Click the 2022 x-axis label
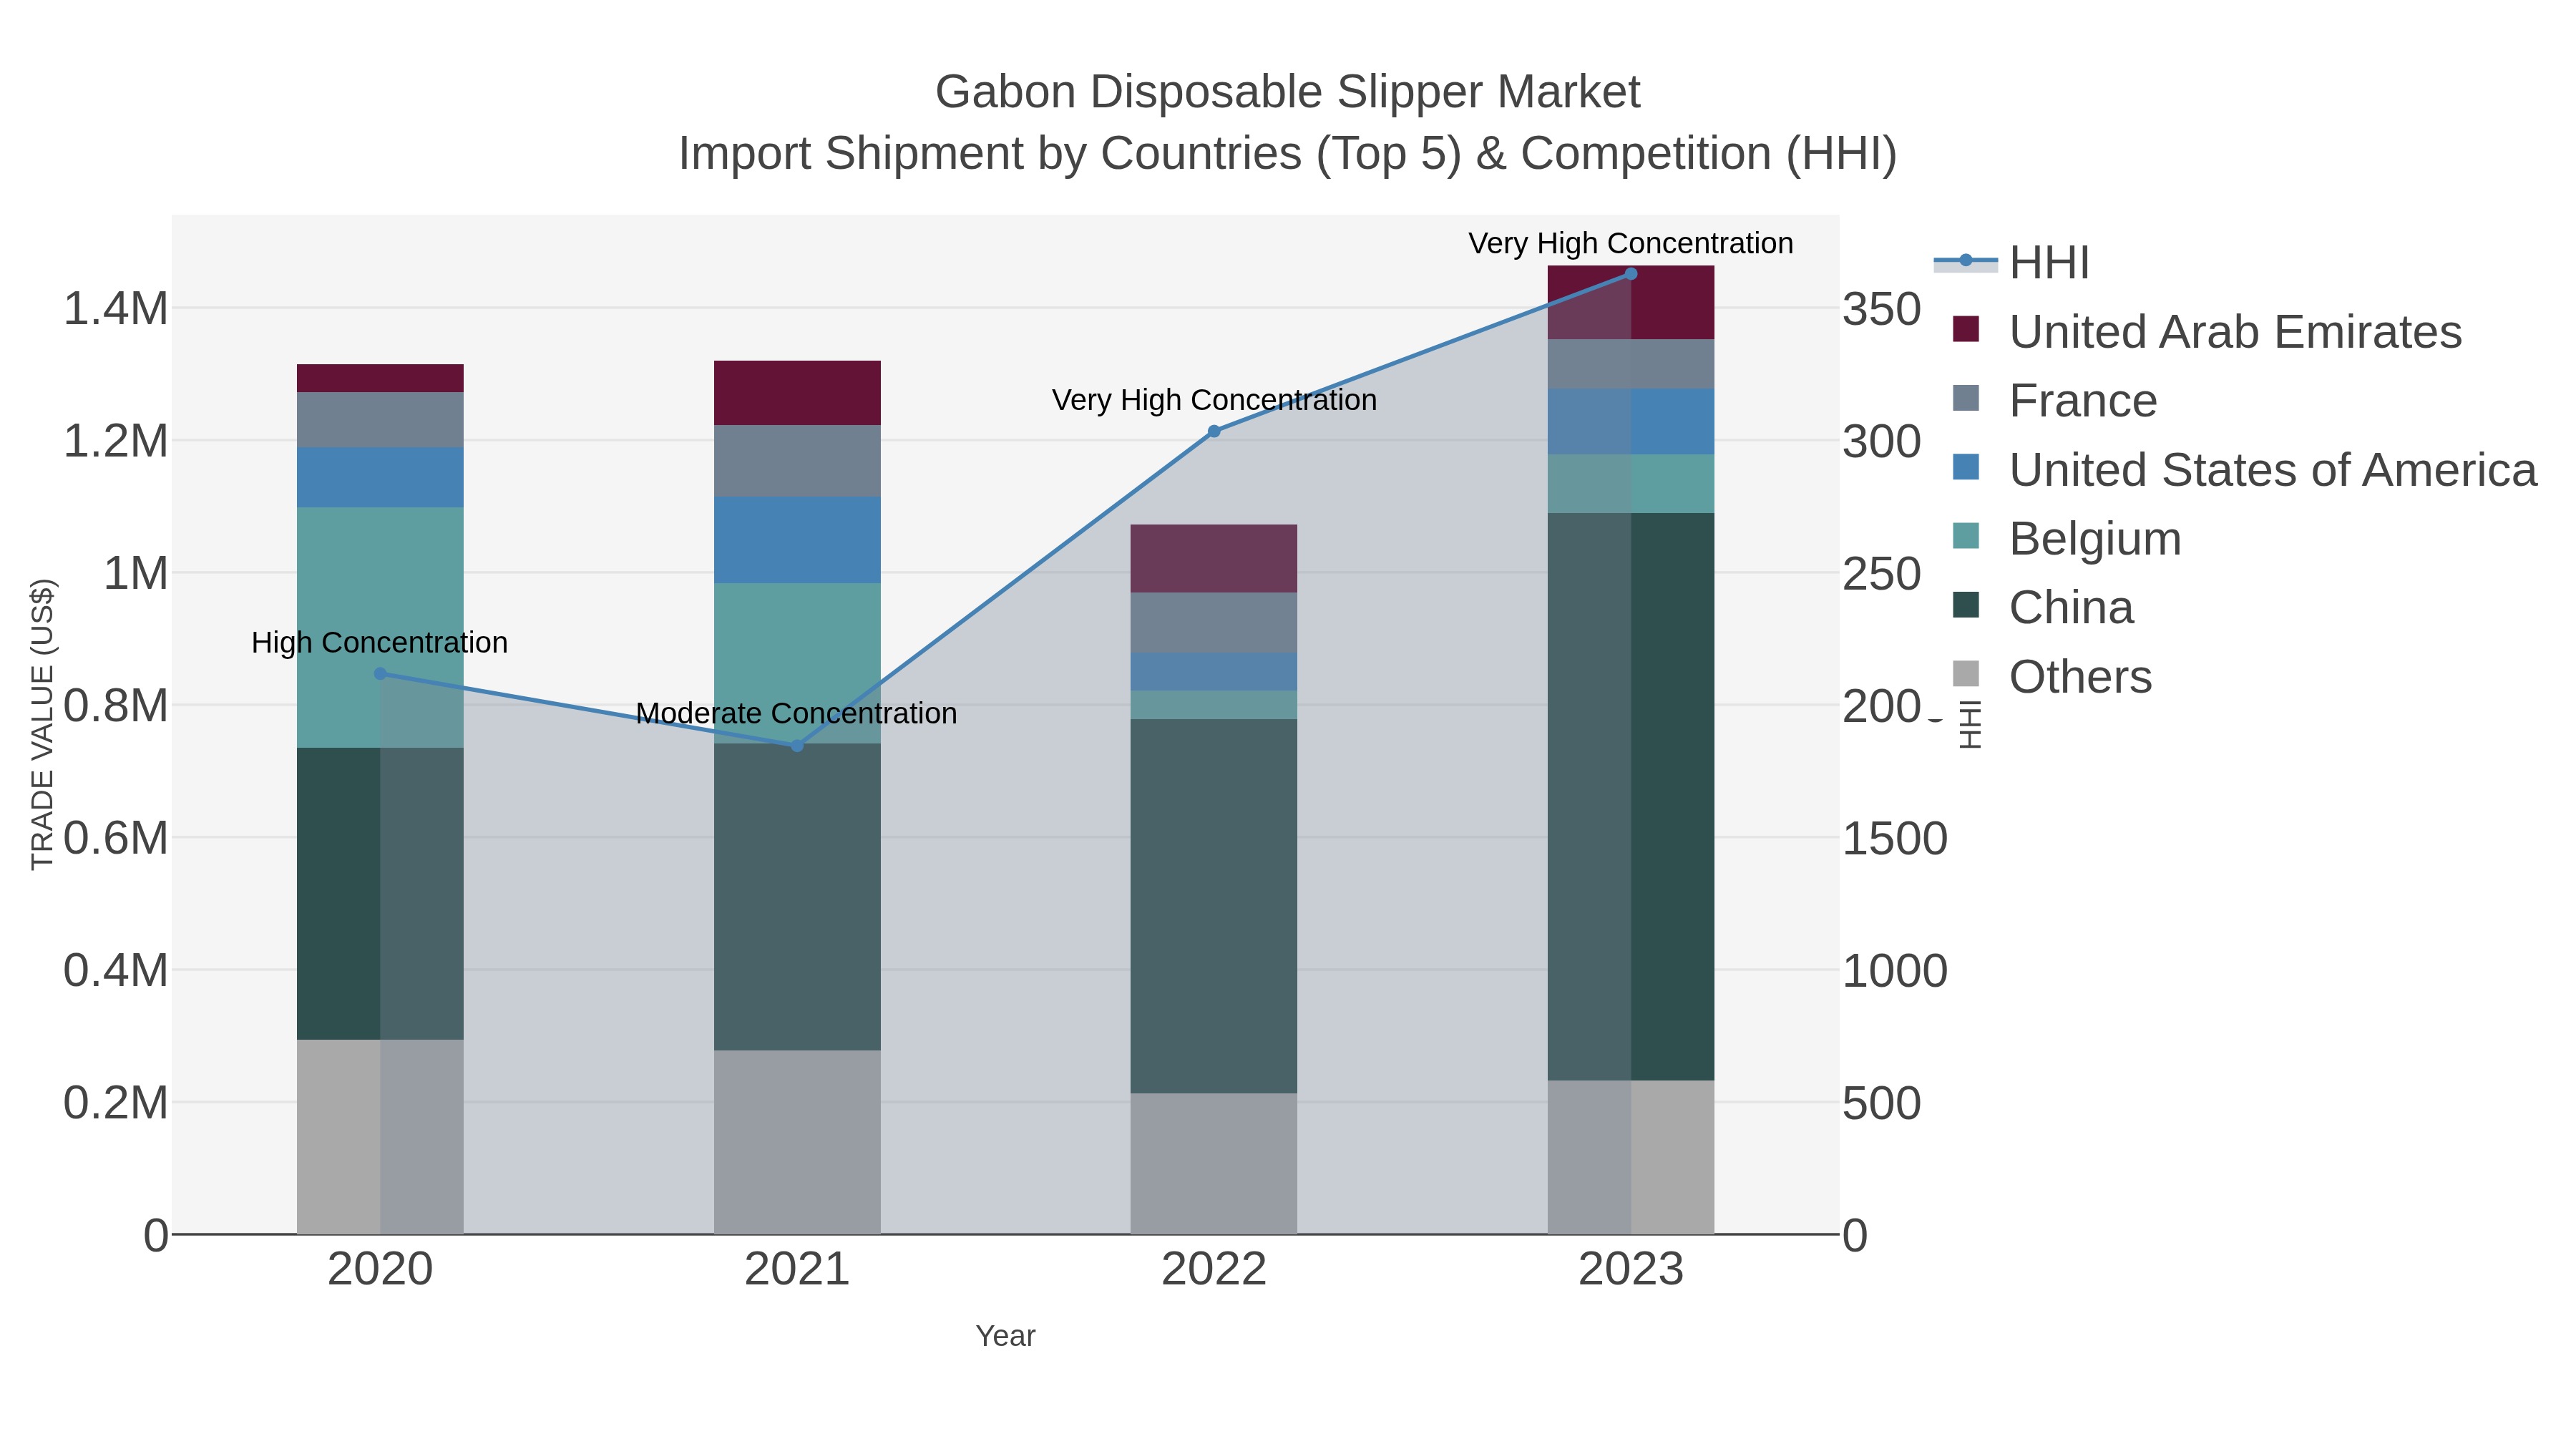This screenshot has width=2576, height=1449. pyautogui.click(x=1214, y=1270)
